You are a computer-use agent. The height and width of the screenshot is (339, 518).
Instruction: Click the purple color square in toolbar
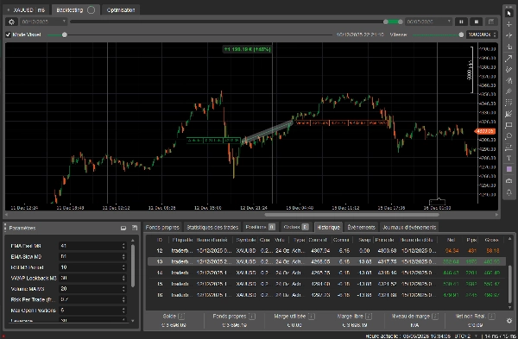point(509,169)
